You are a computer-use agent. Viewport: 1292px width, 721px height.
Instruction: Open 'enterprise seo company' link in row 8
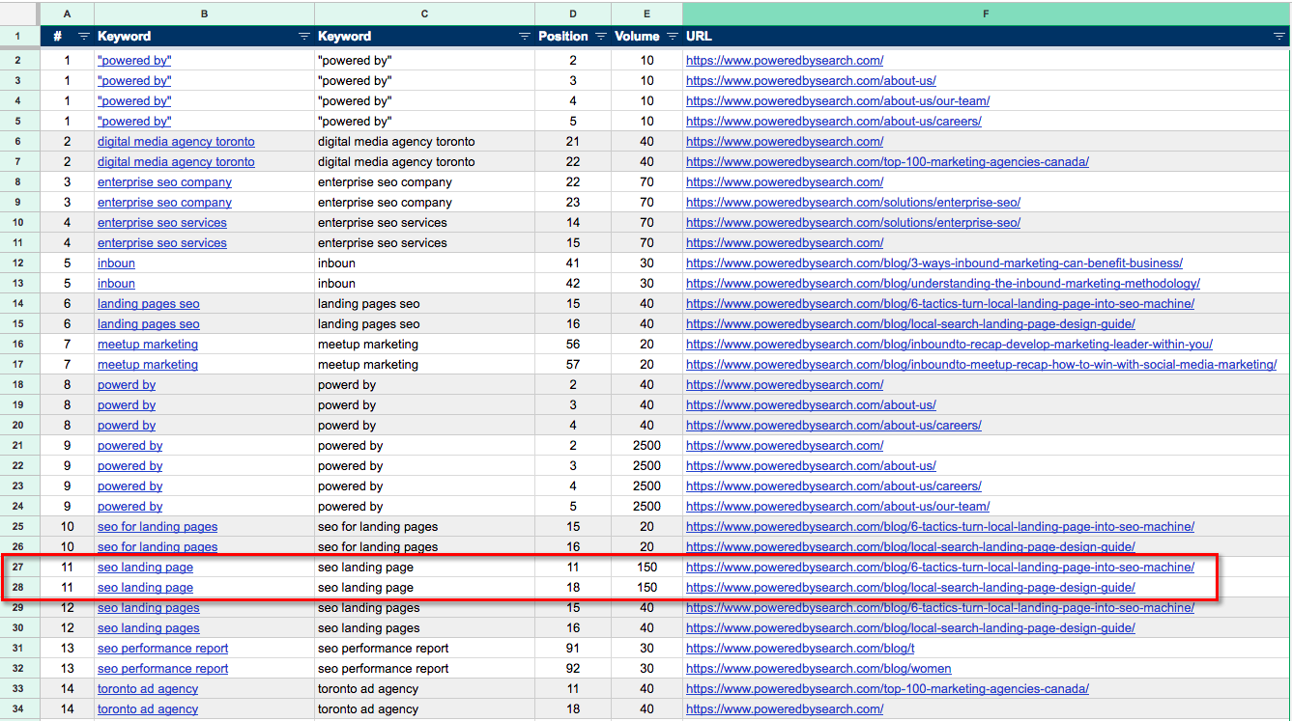pyautogui.click(x=164, y=182)
